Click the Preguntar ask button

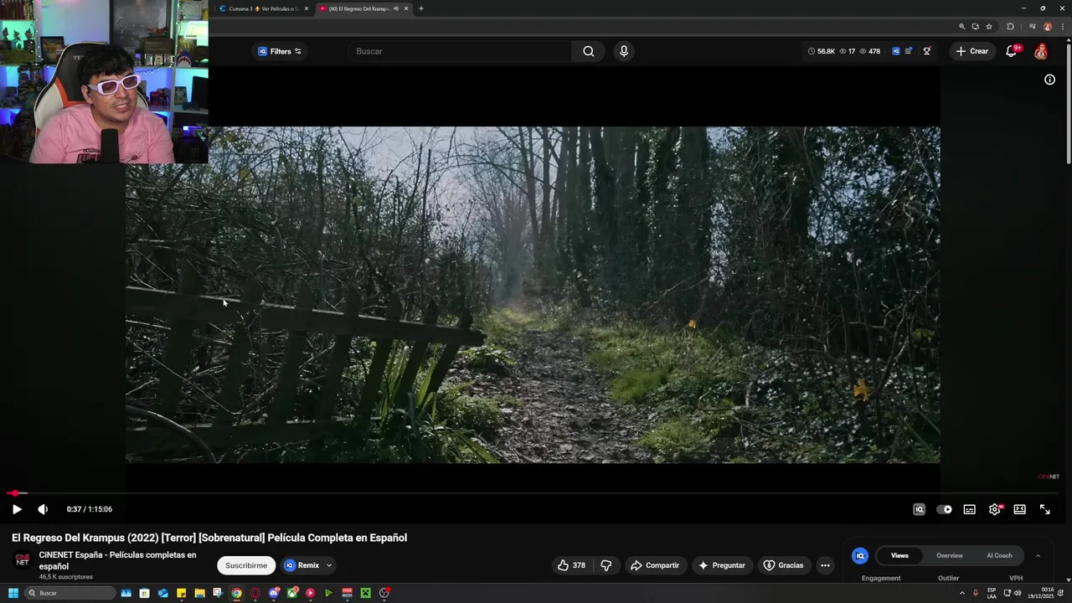coord(722,565)
